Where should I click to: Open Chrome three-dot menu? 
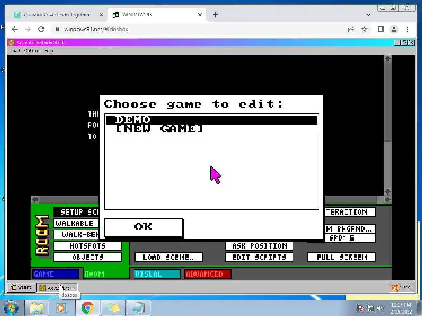[407, 29]
